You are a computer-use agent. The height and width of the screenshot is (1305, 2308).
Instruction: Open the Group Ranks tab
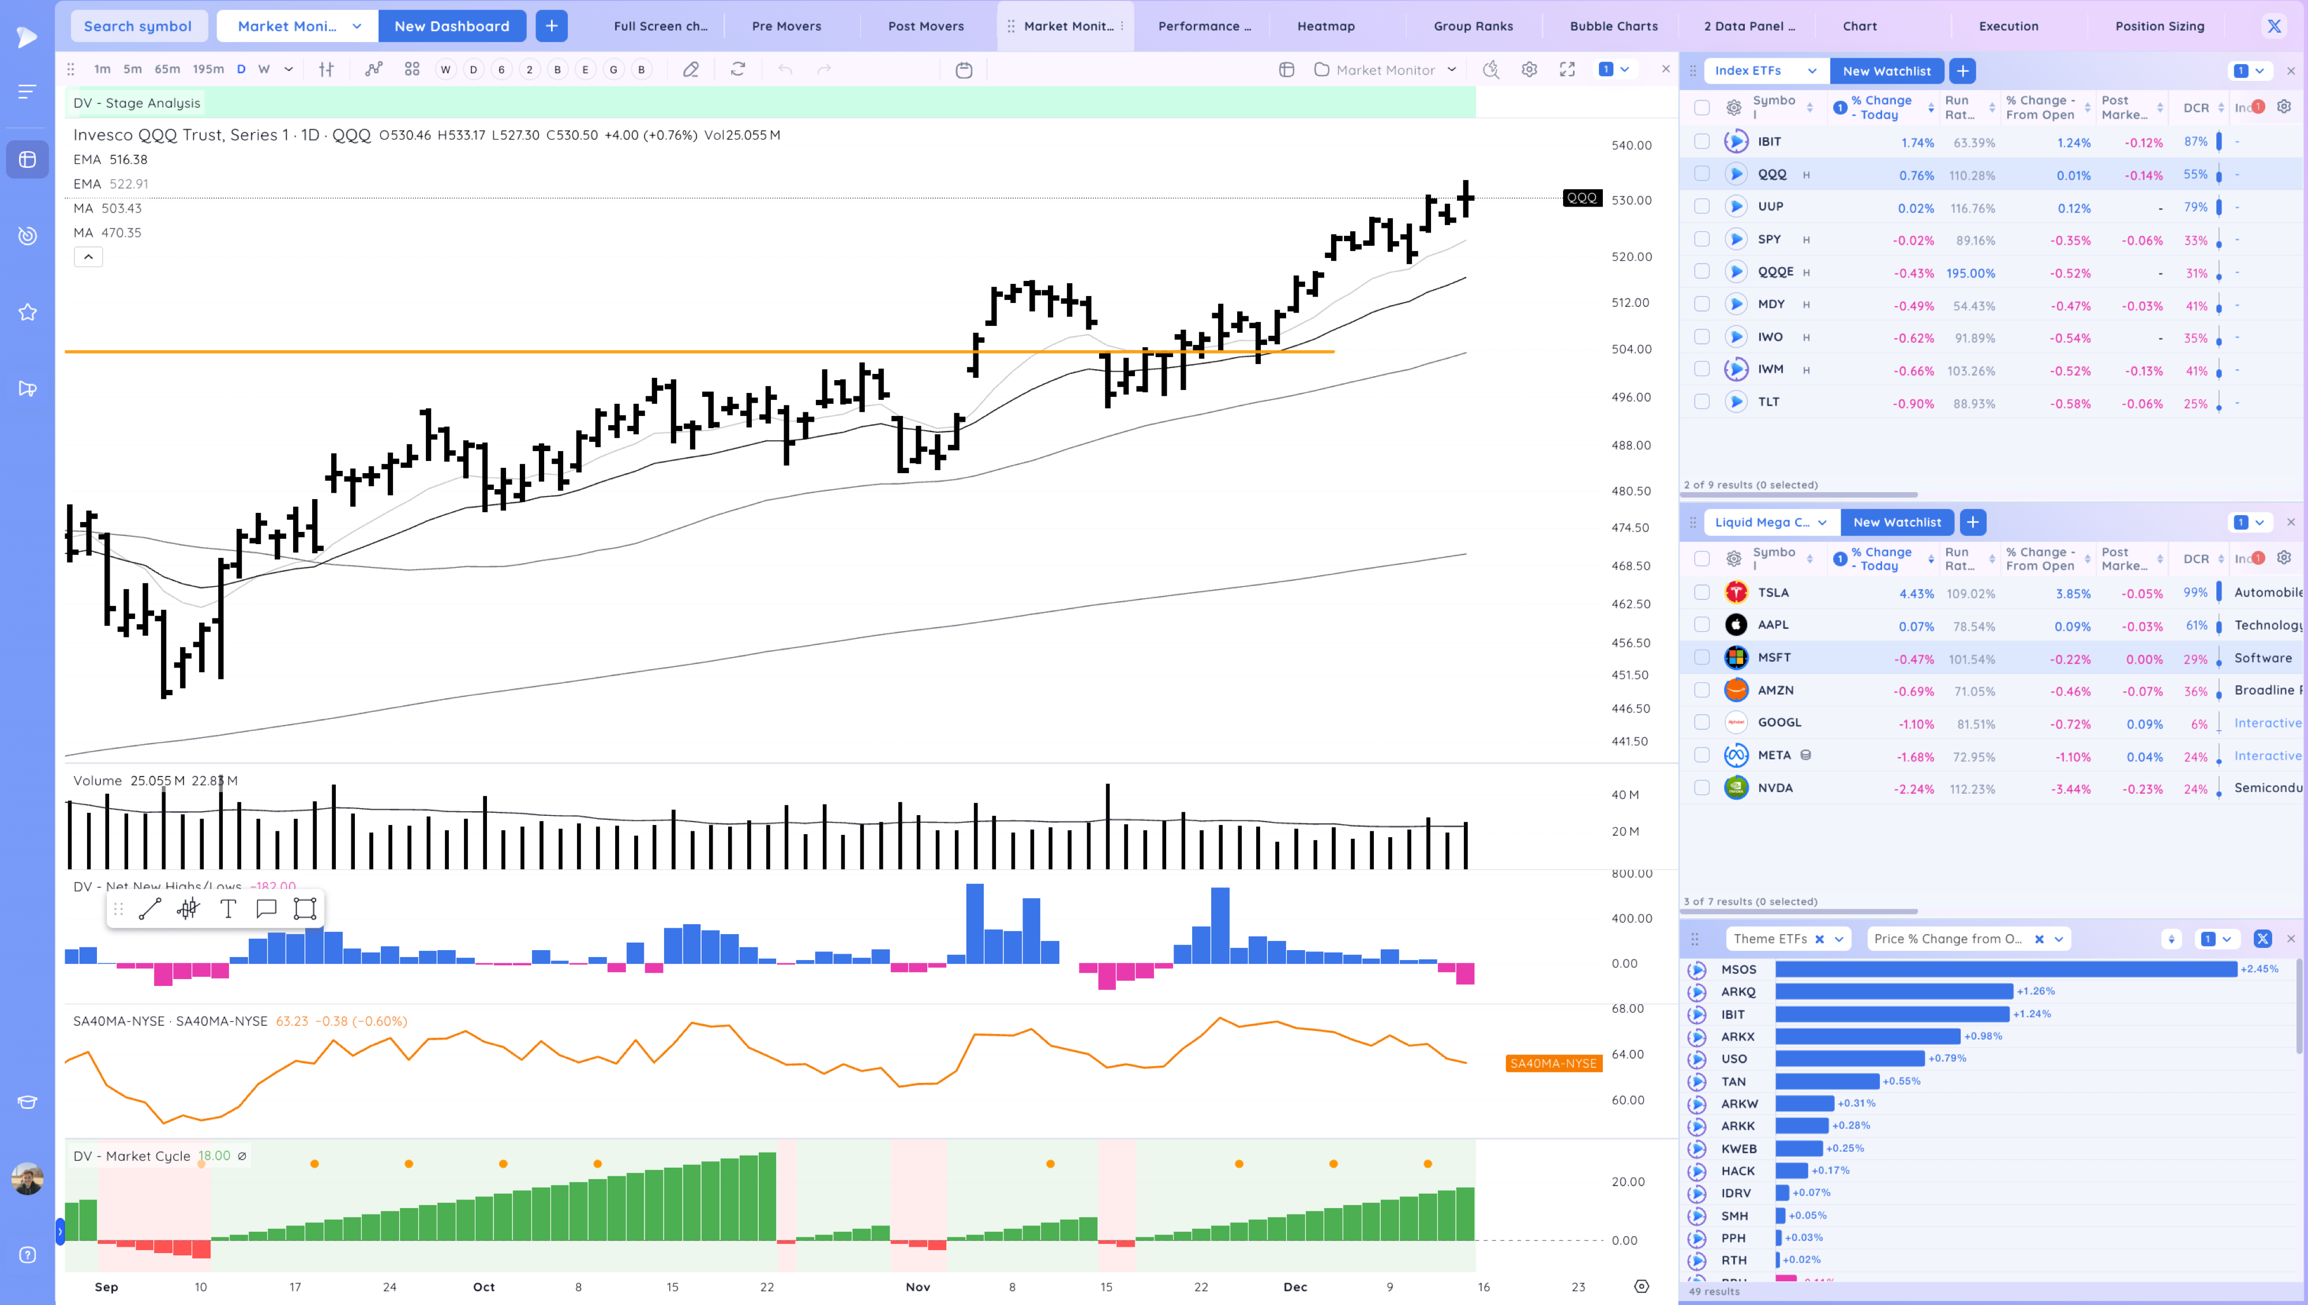coord(1473,26)
